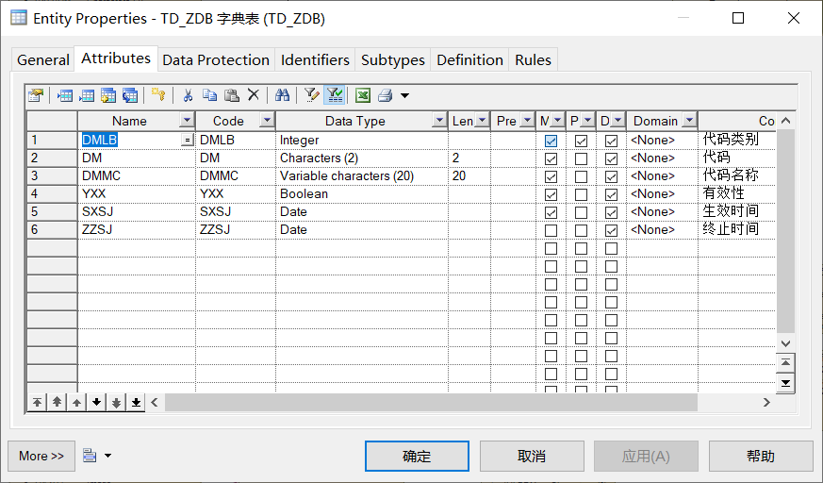This screenshot has width=823, height=483.
Task: Click the horizontal scrollbar track
Action: (x=431, y=403)
